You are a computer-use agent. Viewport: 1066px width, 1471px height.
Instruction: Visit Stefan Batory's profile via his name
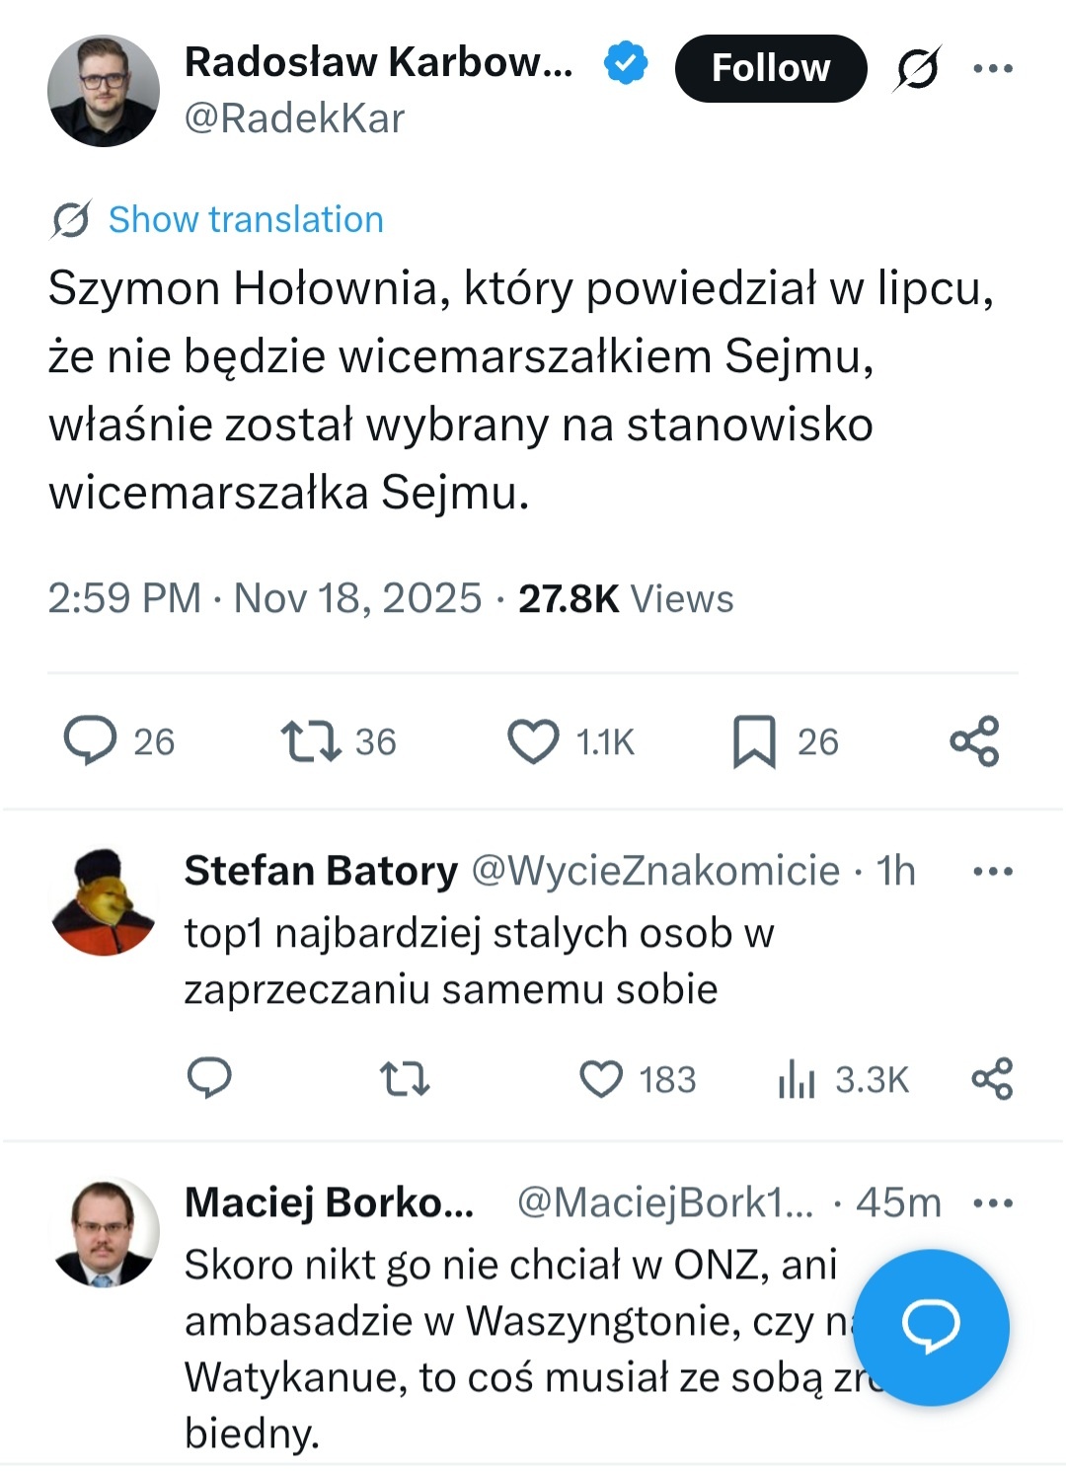tap(318, 871)
